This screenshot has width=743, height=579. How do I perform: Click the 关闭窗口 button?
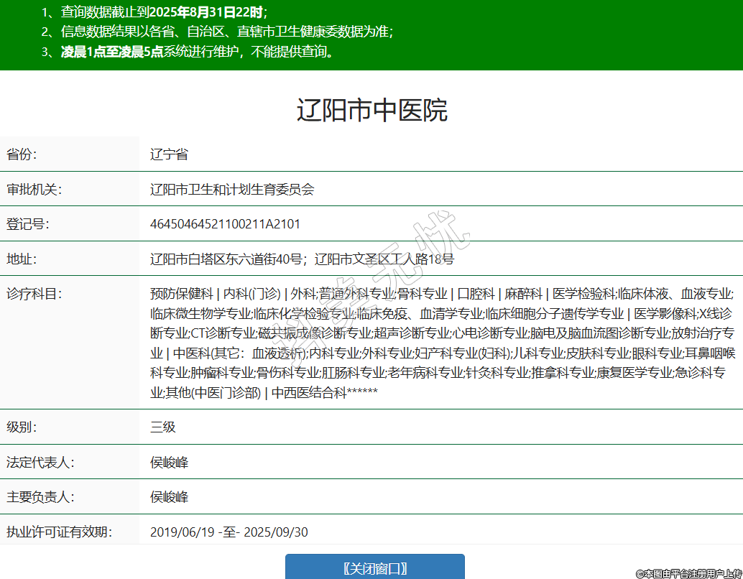coord(374,568)
